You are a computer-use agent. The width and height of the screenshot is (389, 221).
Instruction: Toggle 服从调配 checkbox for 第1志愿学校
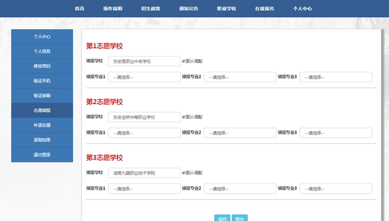point(184,61)
